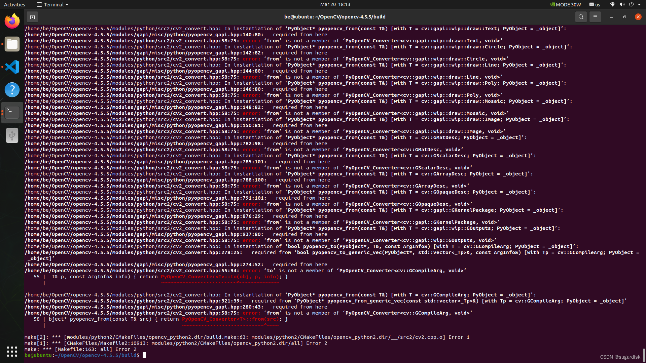Launch Visual Studio Code from dock

pyautogui.click(x=12, y=67)
